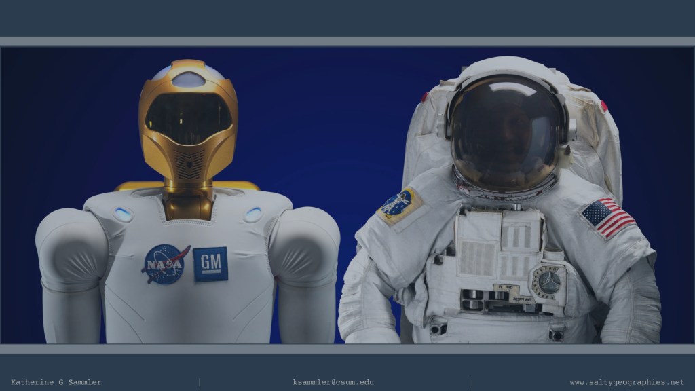Image resolution: width=695 pixels, height=391 pixels.
Task: Click the American flag patch on the spacesuit
Action: [607, 217]
